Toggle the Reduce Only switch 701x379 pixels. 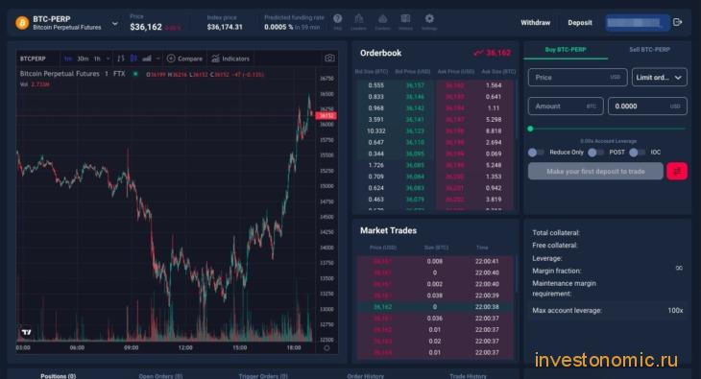(x=536, y=153)
